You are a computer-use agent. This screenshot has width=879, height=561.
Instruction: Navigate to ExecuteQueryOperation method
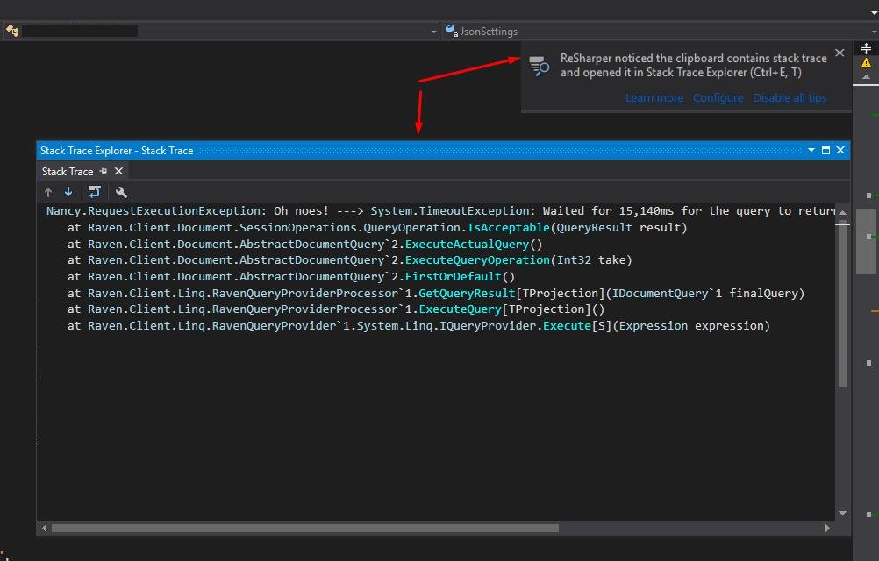click(477, 259)
